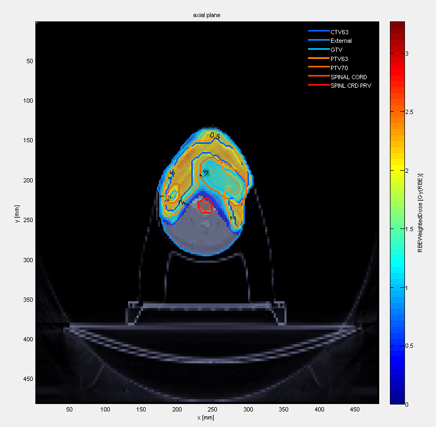
Task: Click the PTV63 orange legend line
Action: click(x=318, y=58)
